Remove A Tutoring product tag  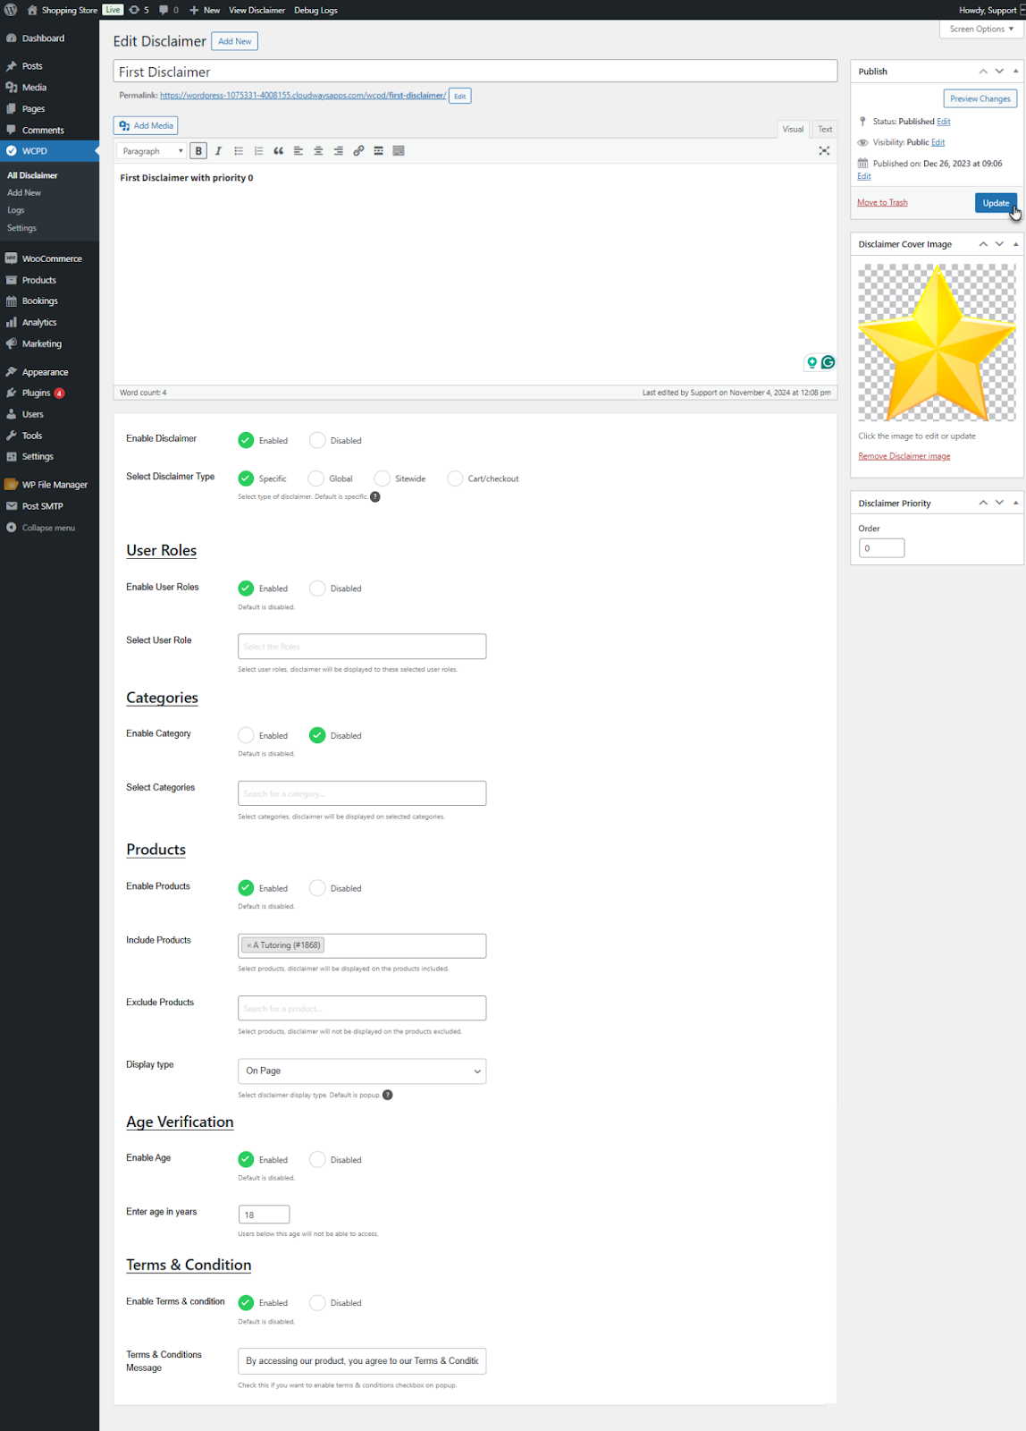(x=249, y=945)
